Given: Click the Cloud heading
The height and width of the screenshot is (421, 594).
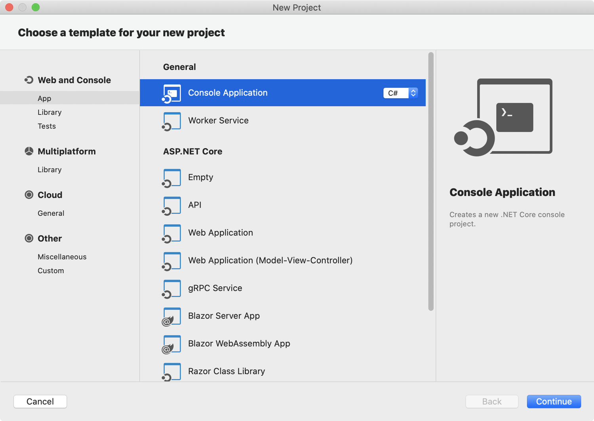Looking at the screenshot, I should click(x=50, y=195).
